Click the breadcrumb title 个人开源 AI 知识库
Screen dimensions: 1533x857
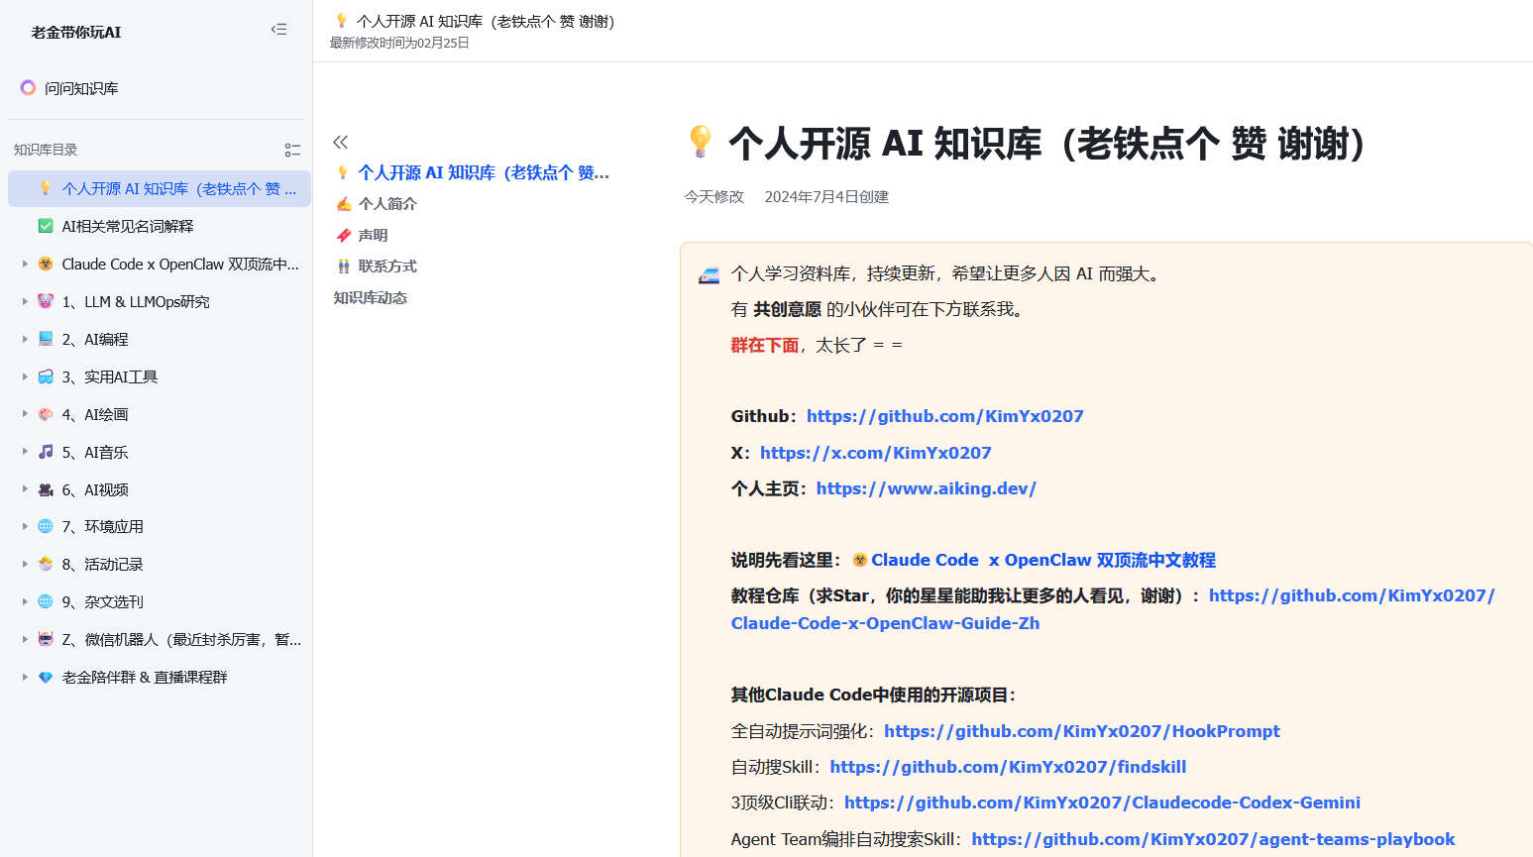coord(486,21)
